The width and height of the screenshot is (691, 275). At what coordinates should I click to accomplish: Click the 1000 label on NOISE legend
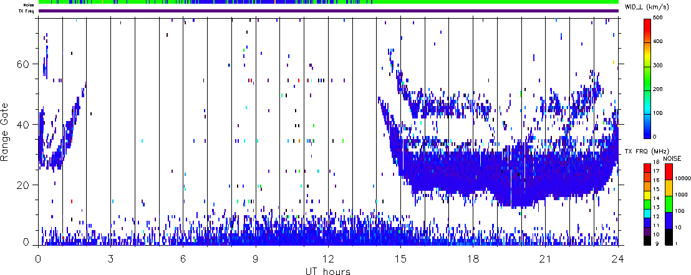point(681,195)
